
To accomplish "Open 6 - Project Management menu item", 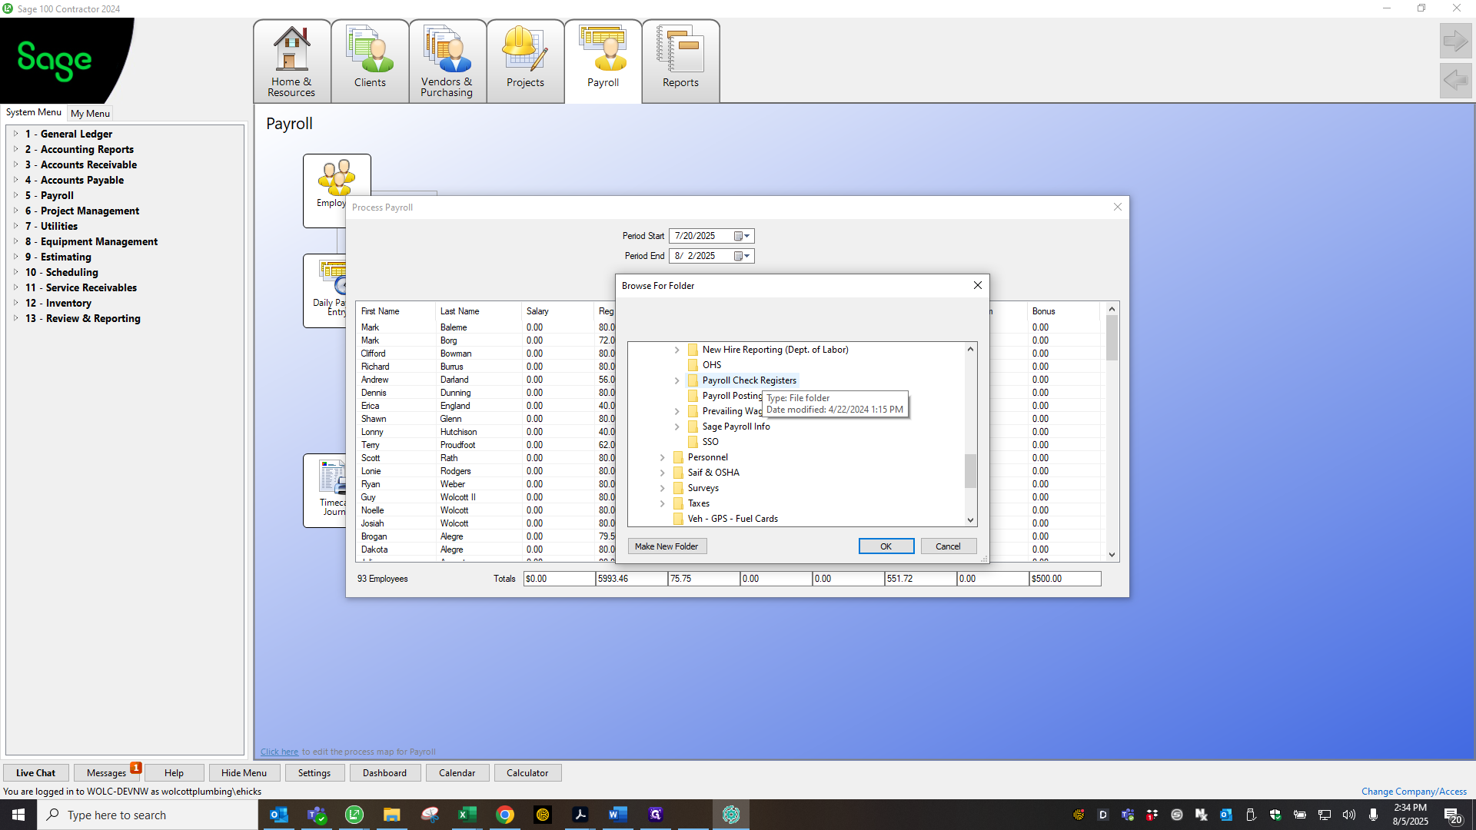I will pyautogui.click(x=82, y=211).
